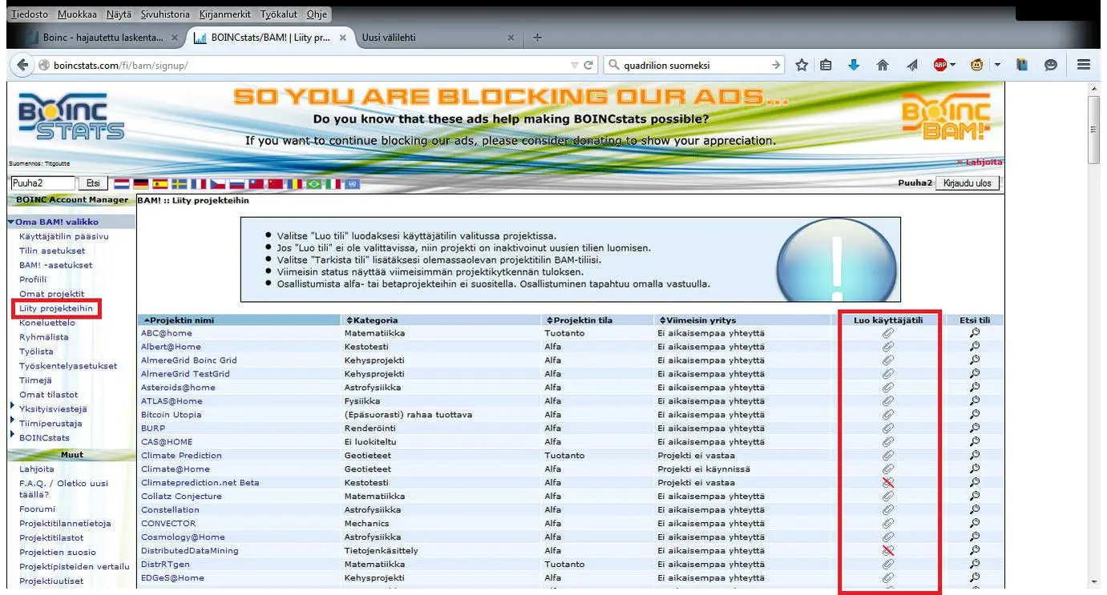Open a new tab with the plus button
The height and width of the screenshot is (595, 1107).
(538, 38)
